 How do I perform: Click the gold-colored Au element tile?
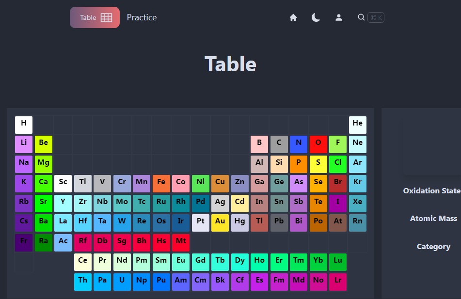pos(220,222)
